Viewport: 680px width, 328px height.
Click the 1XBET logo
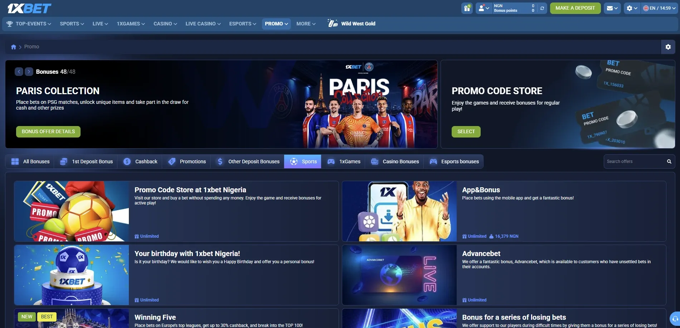pos(29,8)
